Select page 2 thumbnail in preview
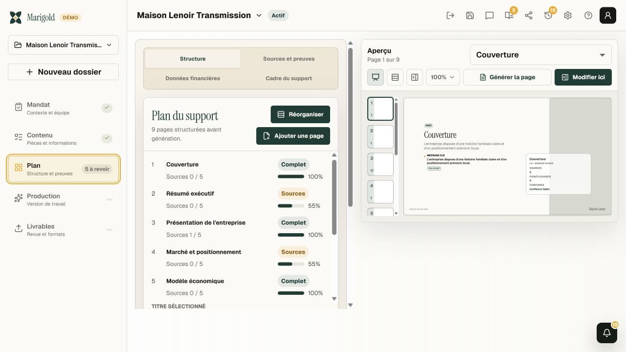This screenshot has height=352, width=626. pyautogui.click(x=380, y=137)
